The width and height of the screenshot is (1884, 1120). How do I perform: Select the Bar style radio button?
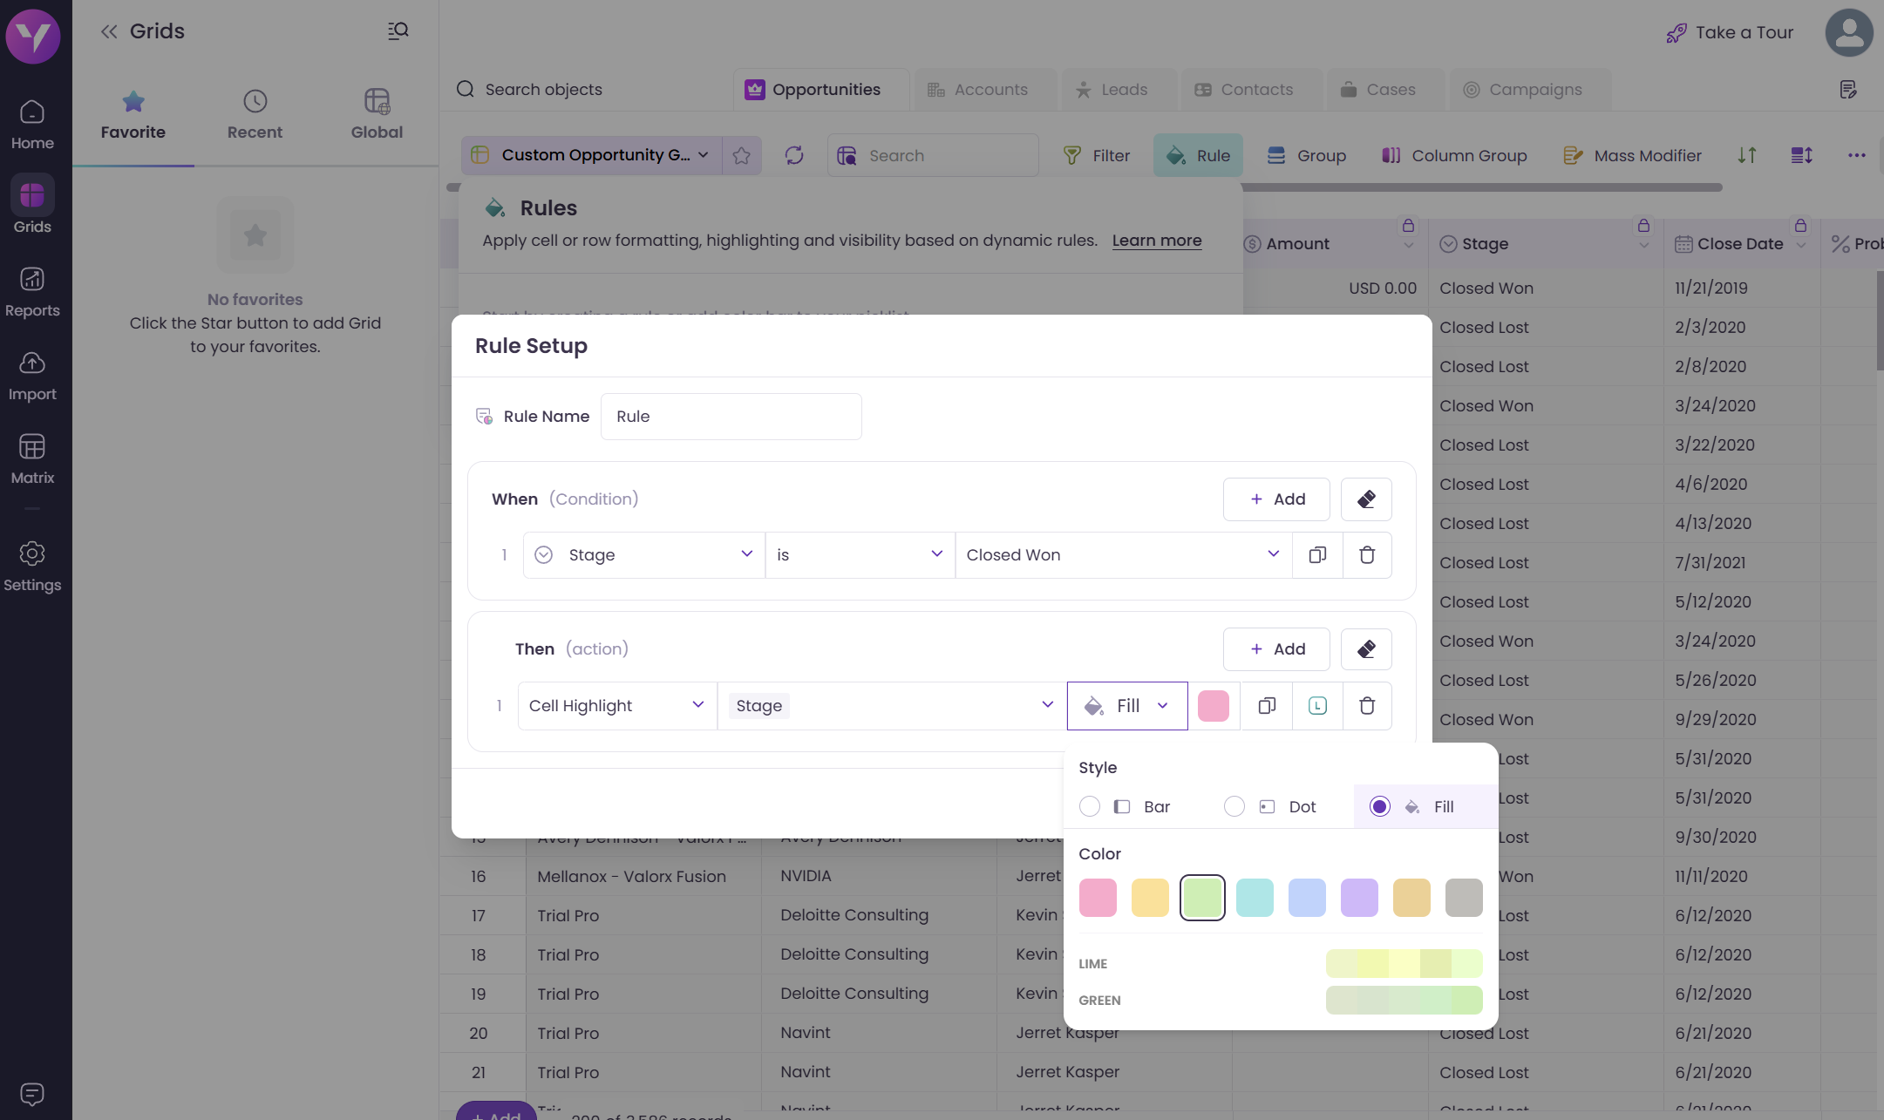(x=1089, y=806)
